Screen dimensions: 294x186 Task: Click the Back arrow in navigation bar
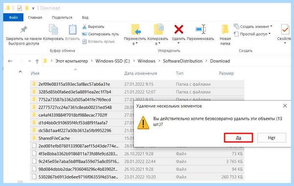click(10, 61)
